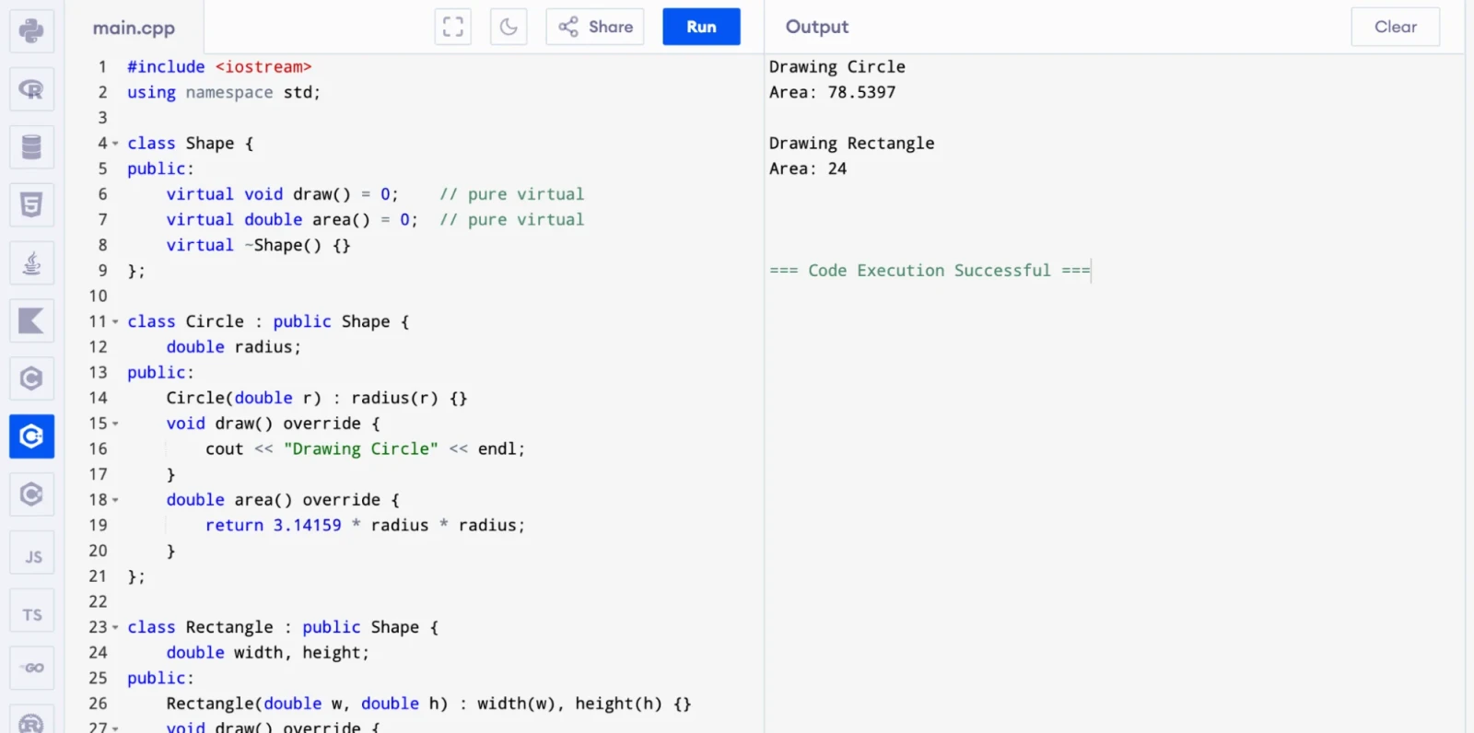Click the 'virtual ~Shape() {}' line
Screen dimensions: 1474x733
click(x=258, y=245)
